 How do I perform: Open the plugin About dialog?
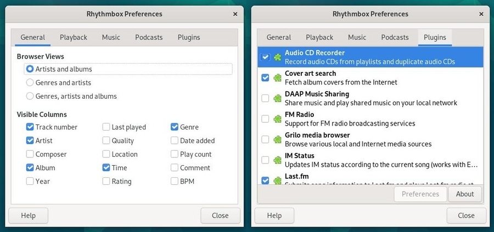465,194
